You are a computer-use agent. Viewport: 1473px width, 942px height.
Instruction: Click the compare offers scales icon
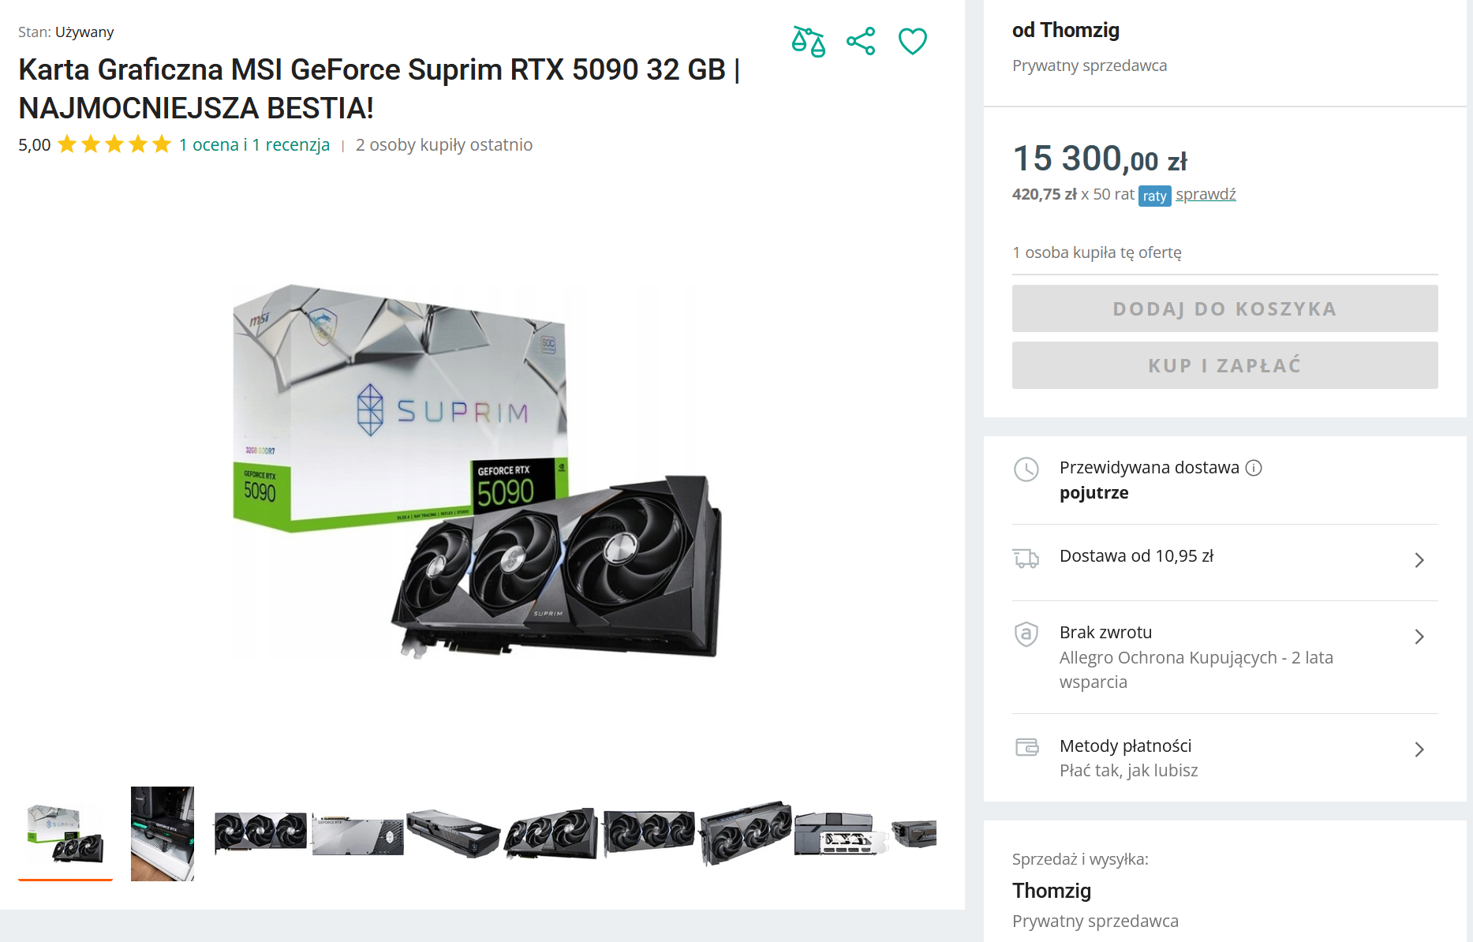(x=808, y=41)
